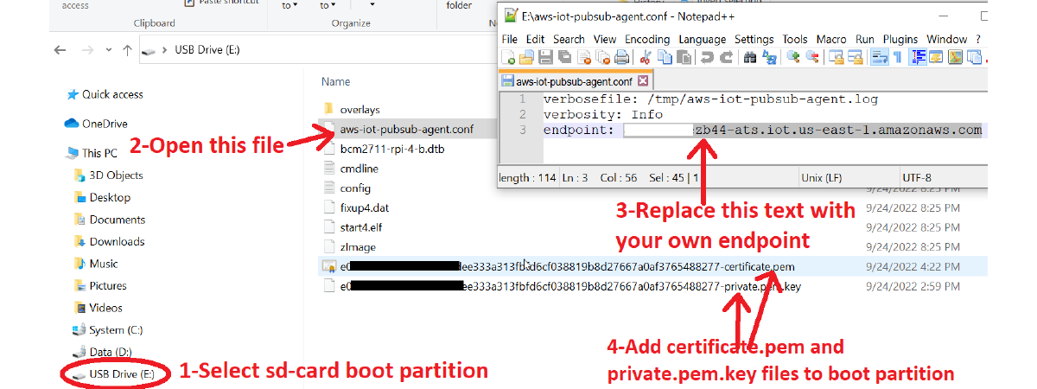Zoom in on Notepad++ editor text
The height and width of the screenshot is (389, 1037).
[x=792, y=57]
